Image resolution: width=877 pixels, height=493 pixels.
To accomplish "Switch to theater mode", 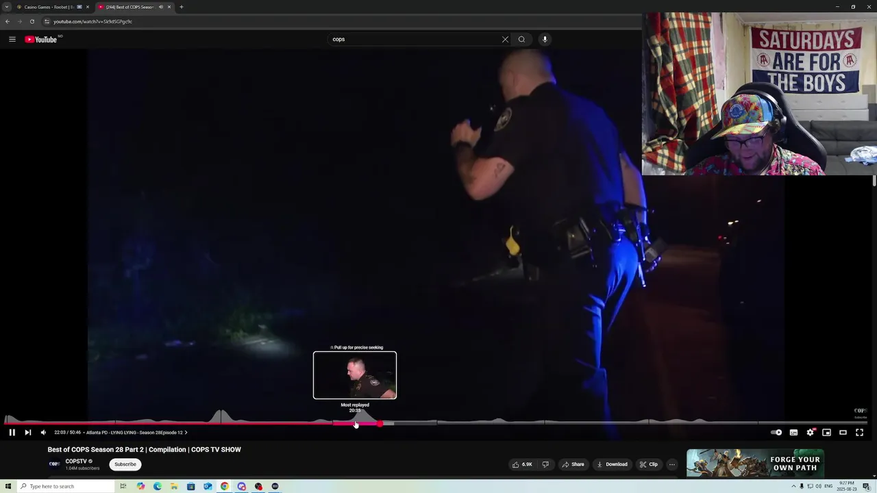I will pos(843,432).
